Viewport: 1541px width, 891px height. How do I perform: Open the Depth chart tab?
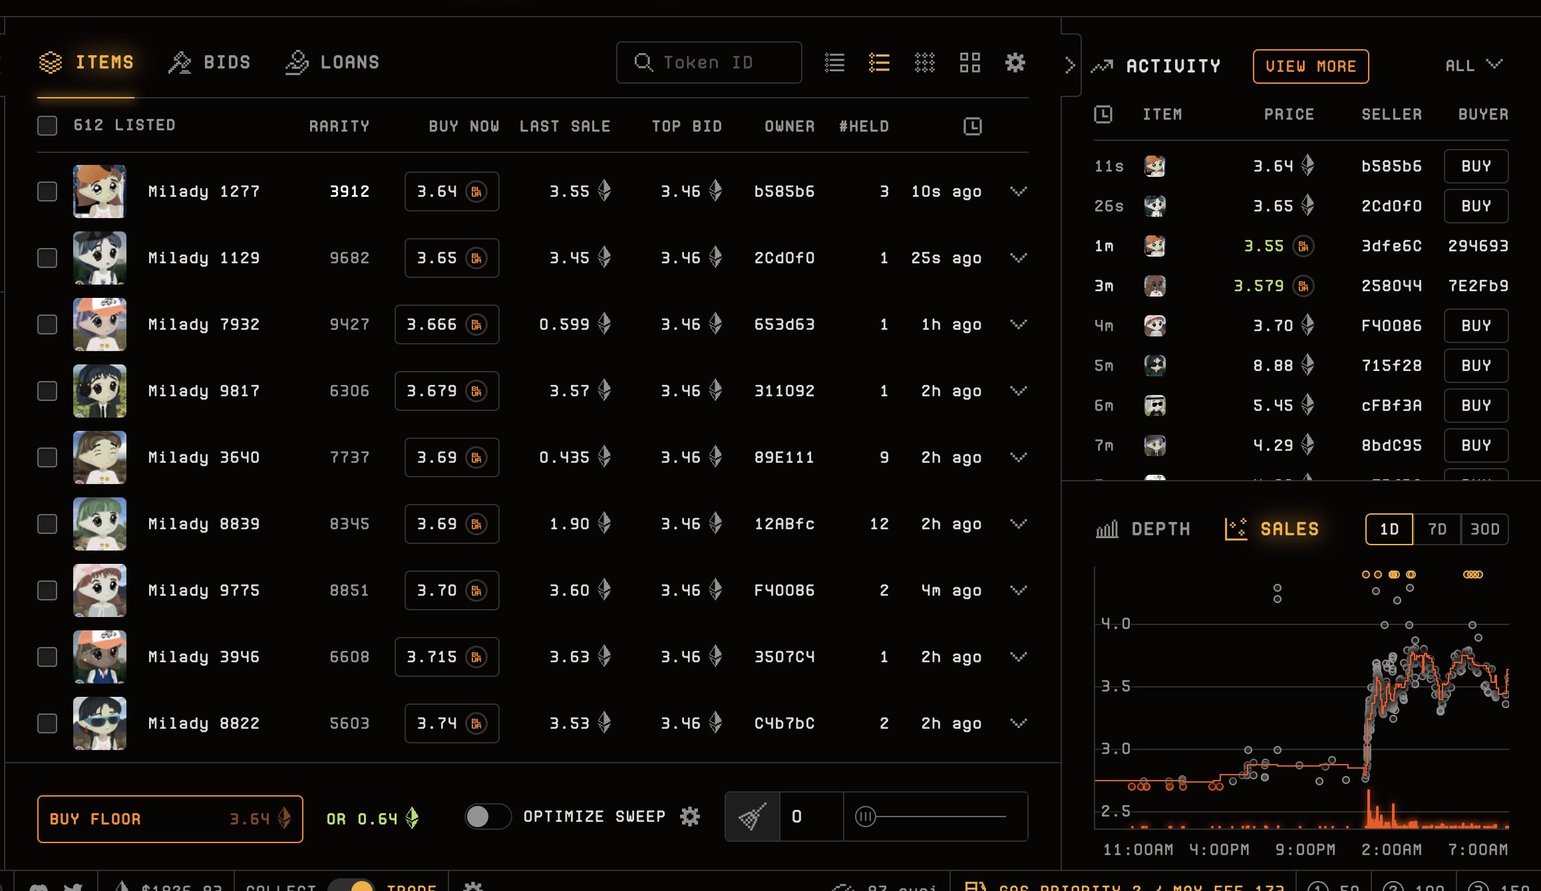[1142, 529]
